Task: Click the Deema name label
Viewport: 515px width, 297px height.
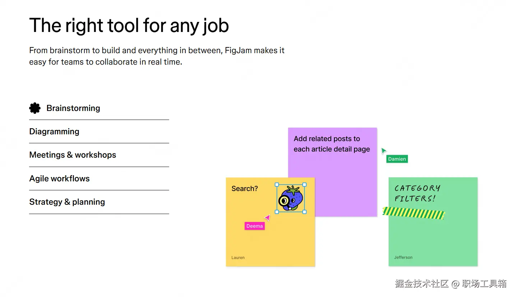Action: 255,226
